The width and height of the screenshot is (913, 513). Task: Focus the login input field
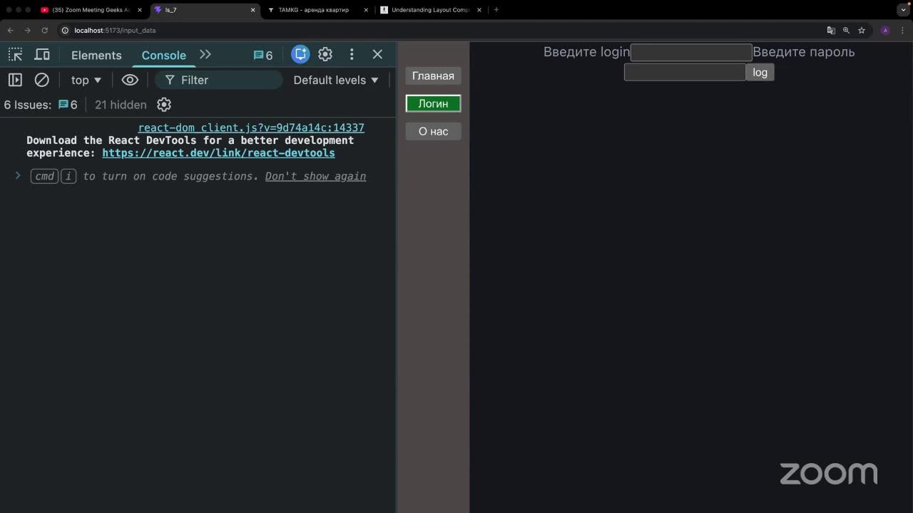tap(691, 52)
